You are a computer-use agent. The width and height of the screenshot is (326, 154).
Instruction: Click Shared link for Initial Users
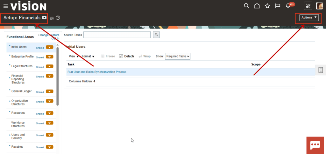[40, 48]
